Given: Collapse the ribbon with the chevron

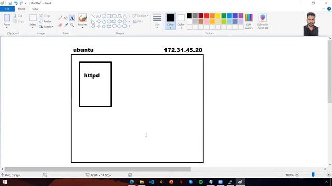Looking at the screenshot, I should click(x=324, y=9).
